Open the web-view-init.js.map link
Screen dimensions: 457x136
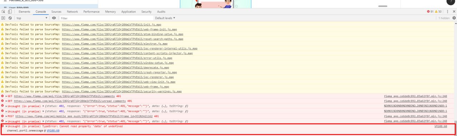119,82
